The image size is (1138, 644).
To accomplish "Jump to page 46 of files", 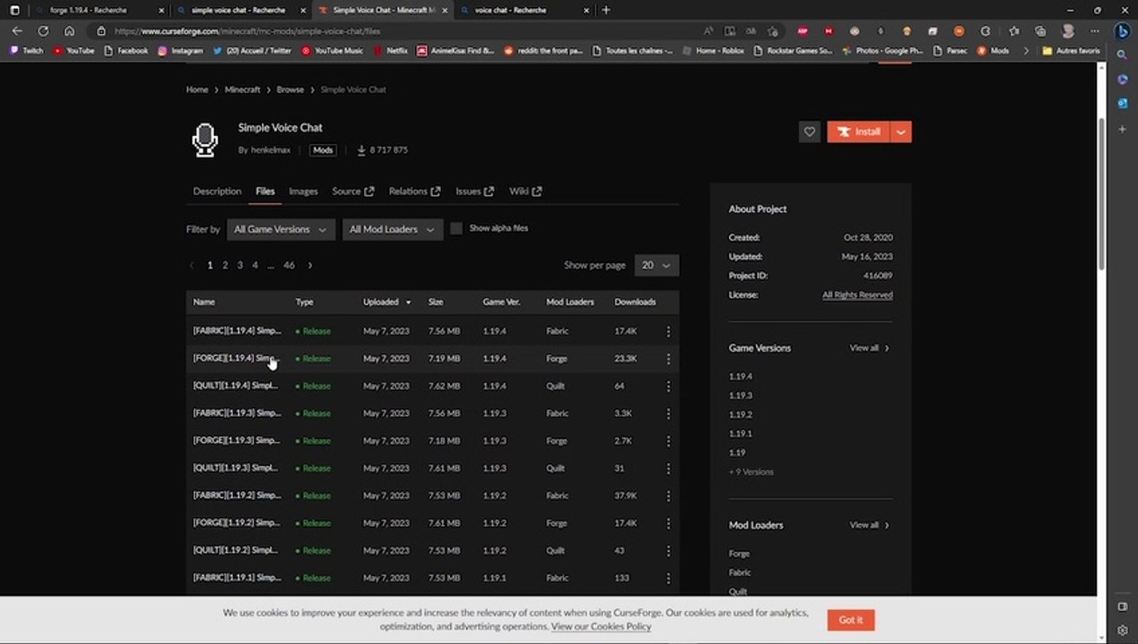I will click(289, 266).
